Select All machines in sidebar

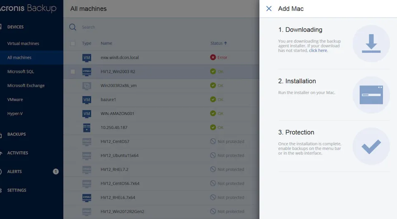[19, 57]
